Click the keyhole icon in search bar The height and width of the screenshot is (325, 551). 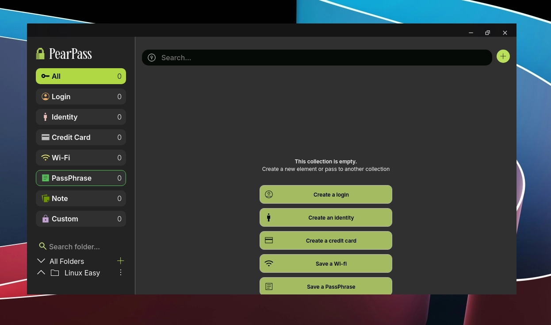[152, 58]
